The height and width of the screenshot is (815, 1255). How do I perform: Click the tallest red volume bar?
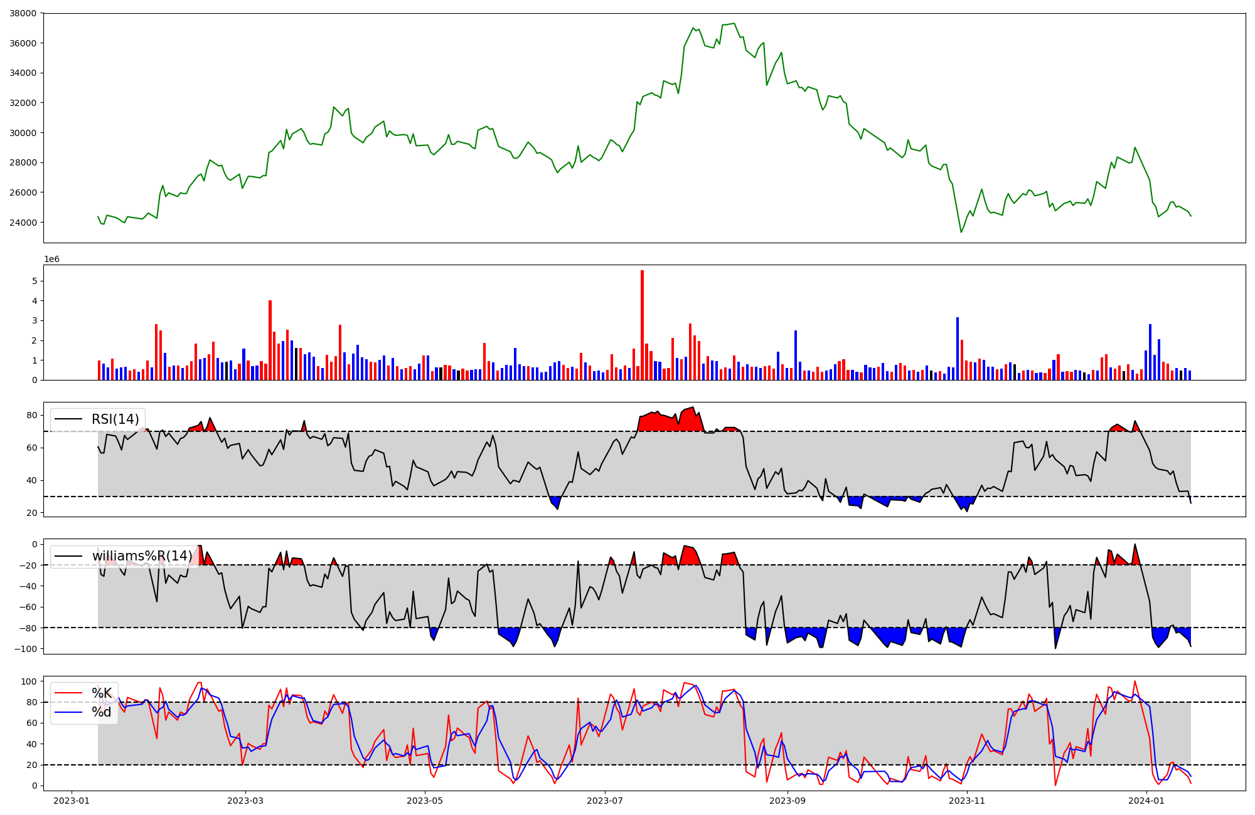642,326
